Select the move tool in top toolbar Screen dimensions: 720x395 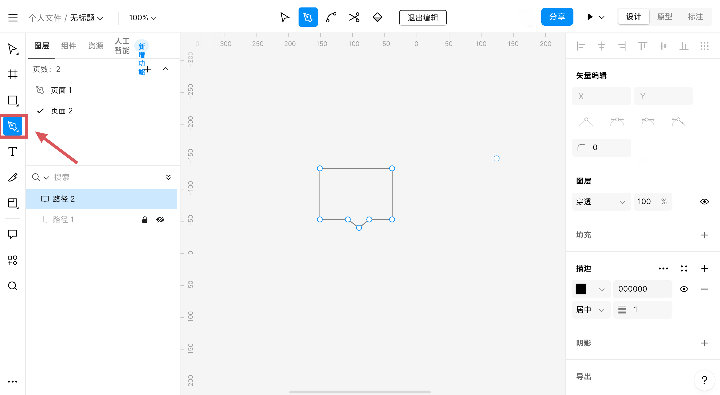285,17
